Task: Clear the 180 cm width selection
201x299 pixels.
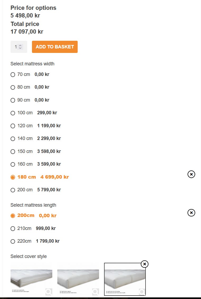Action: click(x=191, y=174)
